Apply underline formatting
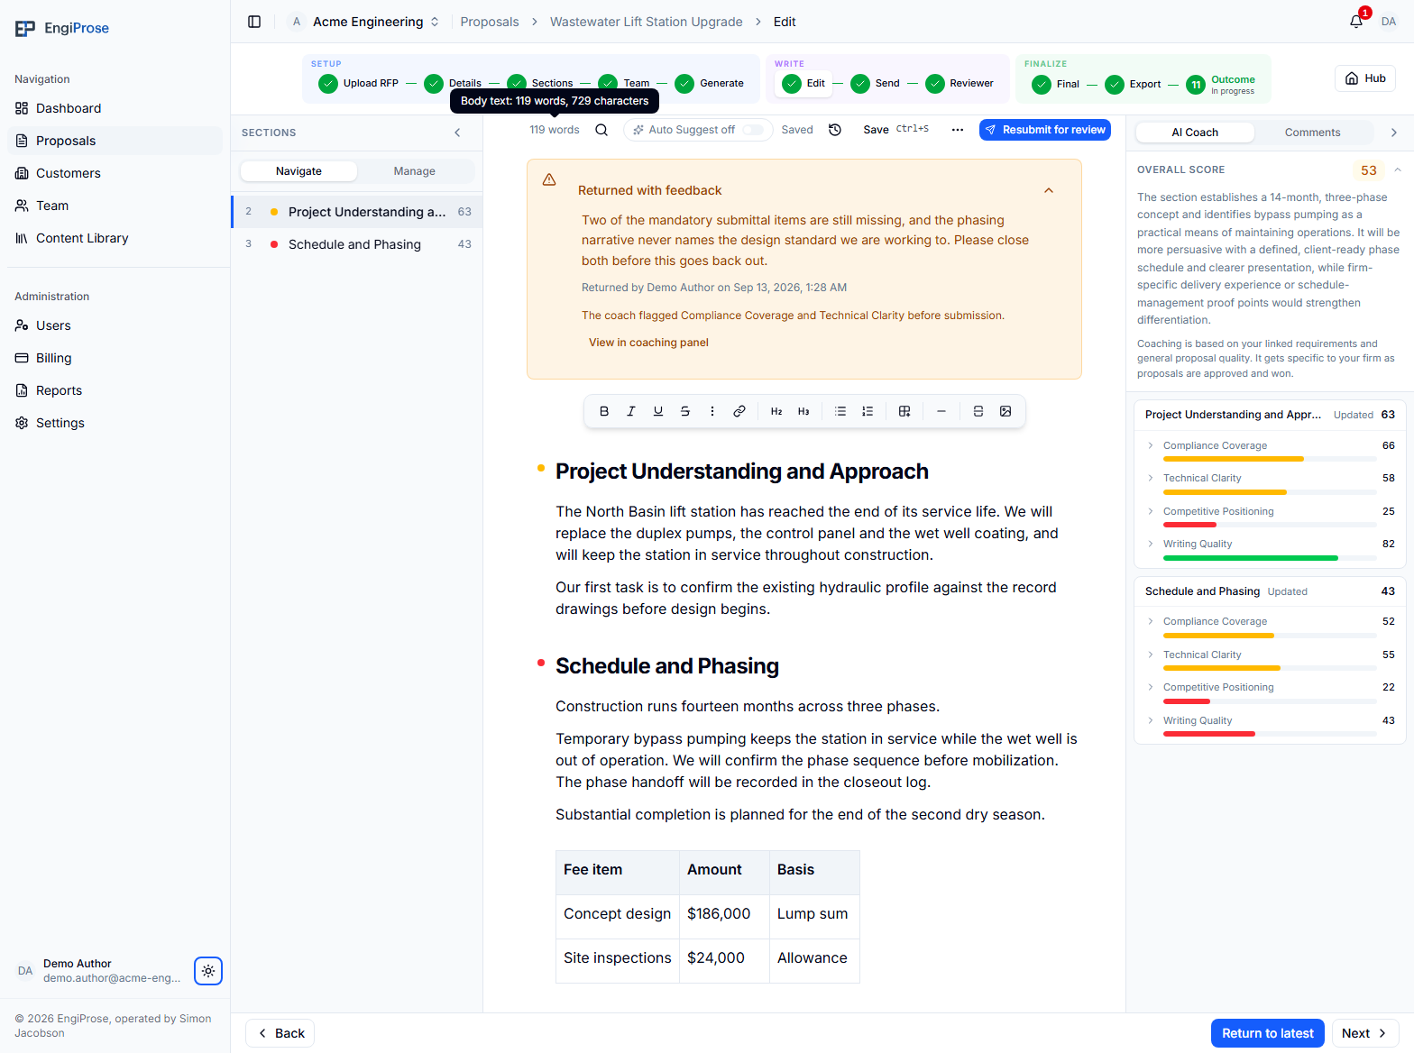 pos(658,411)
